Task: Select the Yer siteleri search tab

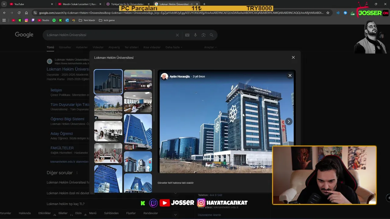Action: (131, 47)
